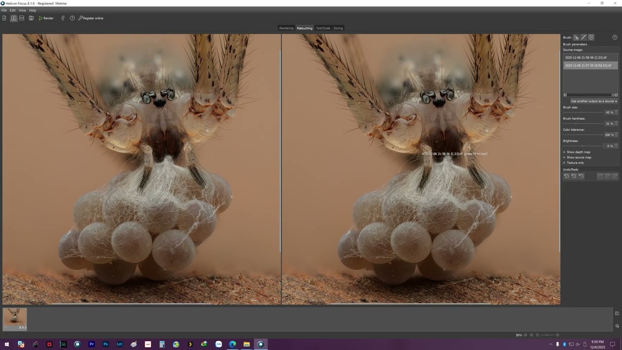The width and height of the screenshot is (622, 350).
Task: Select the line-shaped brush icon
Action: pos(584,37)
